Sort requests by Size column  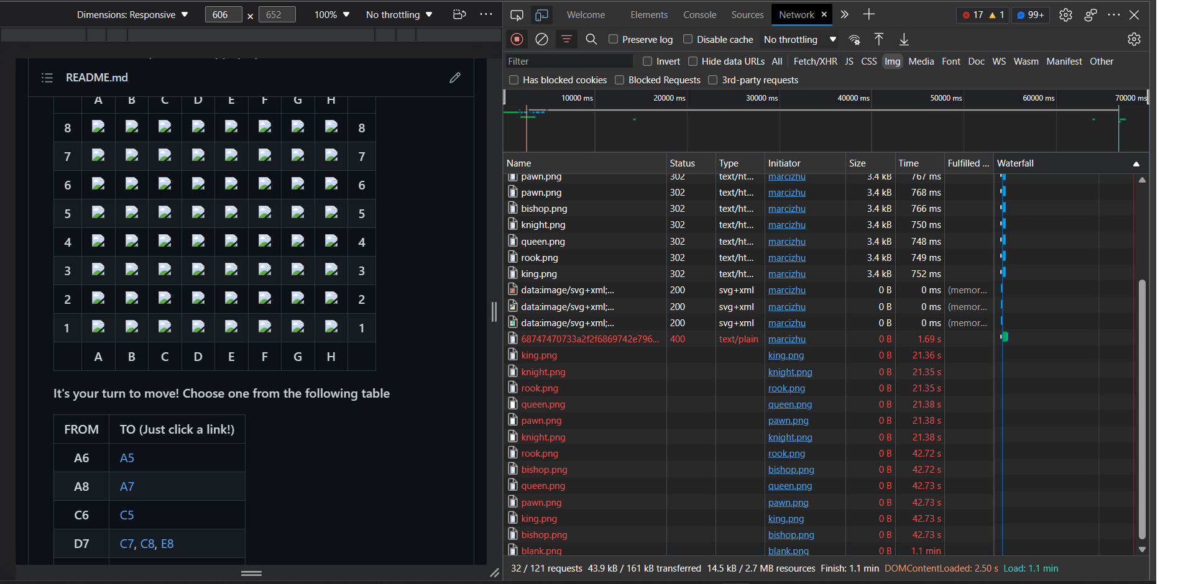tap(870, 163)
